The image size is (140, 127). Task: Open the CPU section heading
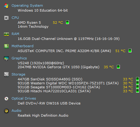(x=15, y=18)
